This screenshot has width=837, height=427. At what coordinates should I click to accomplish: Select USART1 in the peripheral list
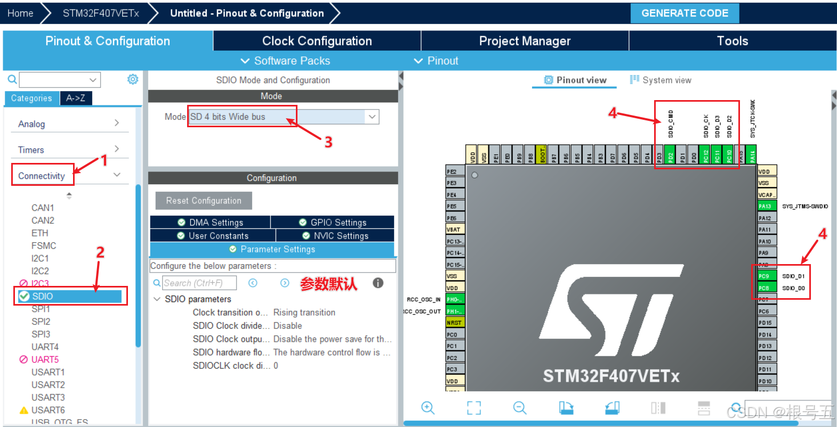[x=48, y=372]
